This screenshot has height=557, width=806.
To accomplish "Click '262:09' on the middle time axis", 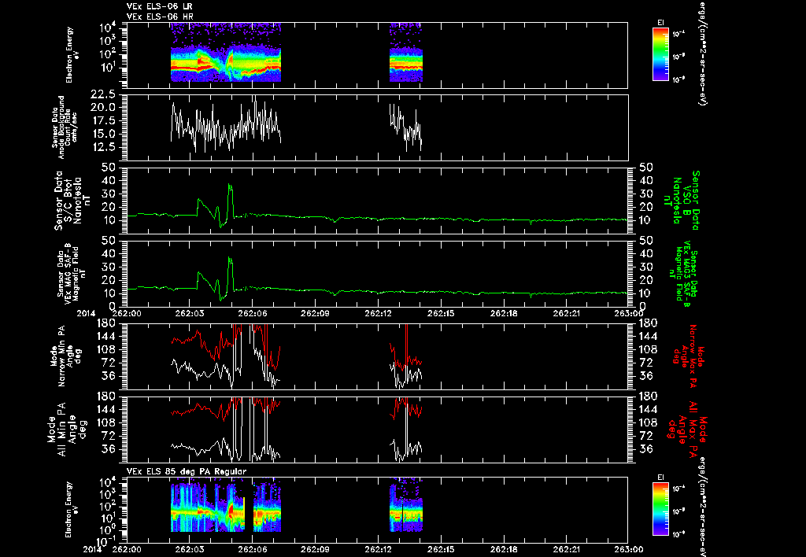I will [315, 314].
